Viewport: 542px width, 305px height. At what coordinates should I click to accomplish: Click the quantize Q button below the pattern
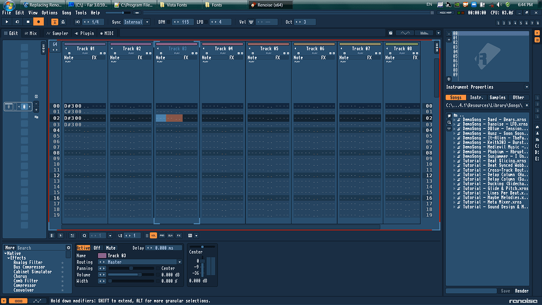(84, 236)
